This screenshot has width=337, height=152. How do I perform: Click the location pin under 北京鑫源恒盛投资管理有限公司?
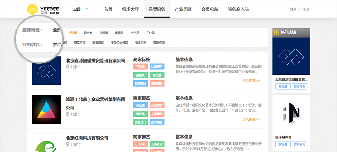tap(68, 67)
